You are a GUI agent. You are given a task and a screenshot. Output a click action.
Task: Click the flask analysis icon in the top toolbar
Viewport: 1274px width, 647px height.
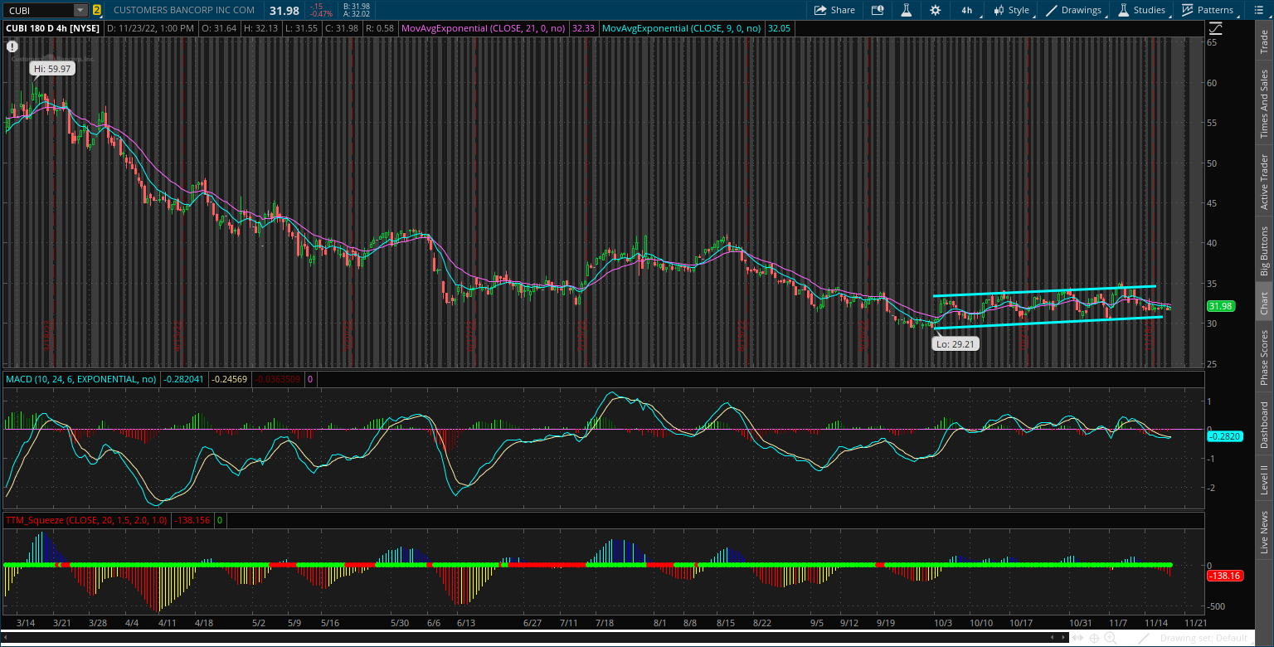tap(906, 10)
